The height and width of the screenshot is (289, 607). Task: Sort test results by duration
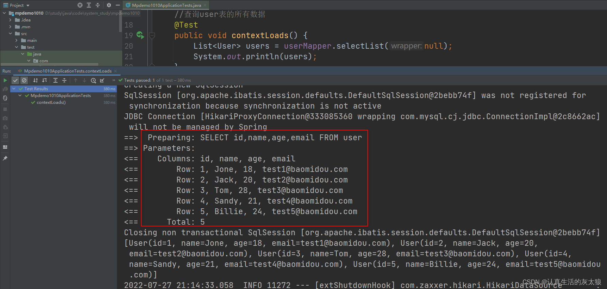tap(44, 80)
